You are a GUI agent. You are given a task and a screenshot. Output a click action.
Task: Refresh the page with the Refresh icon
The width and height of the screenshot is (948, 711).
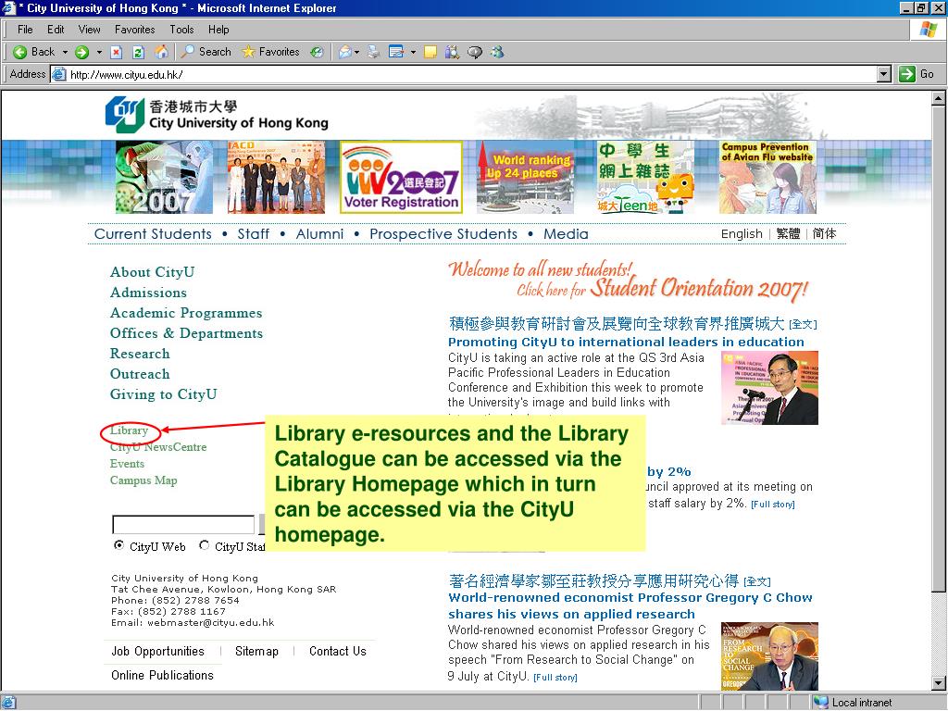pyautogui.click(x=139, y=53)
